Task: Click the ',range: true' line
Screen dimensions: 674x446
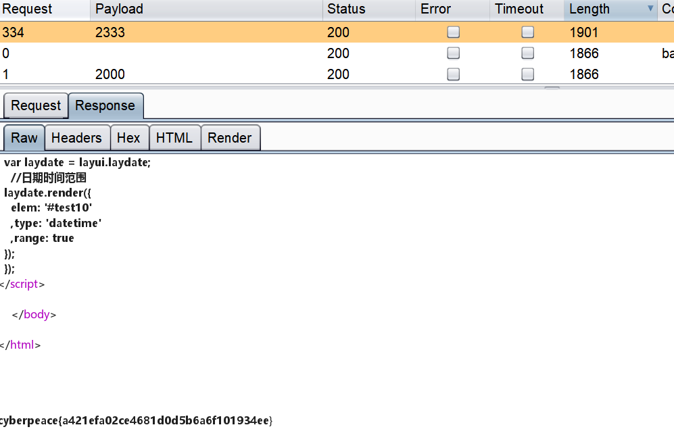Action: (x=42, y=238)
